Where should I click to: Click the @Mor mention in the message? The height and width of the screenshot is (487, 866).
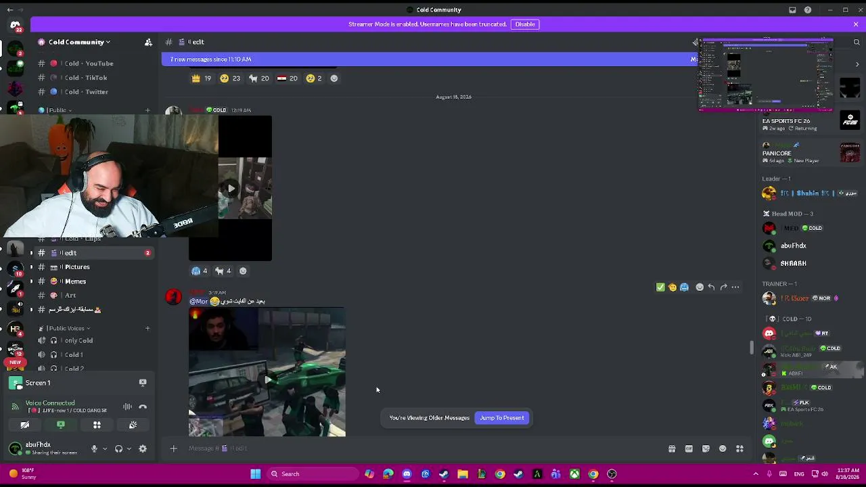199,302
